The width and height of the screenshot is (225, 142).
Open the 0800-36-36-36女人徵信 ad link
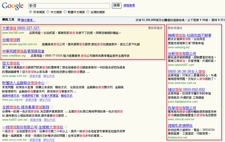tap(186, 71)
